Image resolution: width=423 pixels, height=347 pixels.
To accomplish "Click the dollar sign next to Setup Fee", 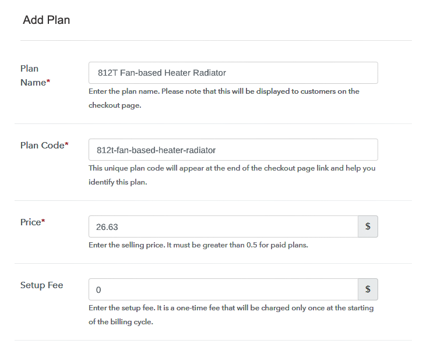I will (368, 289).
